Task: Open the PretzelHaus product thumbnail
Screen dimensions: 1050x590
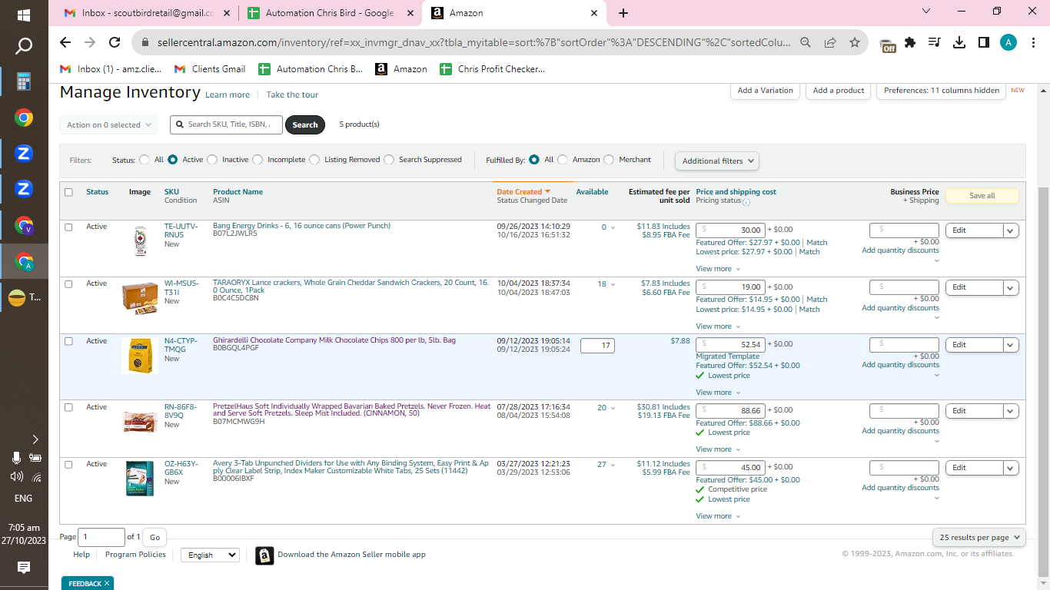Action: [x=140, y=421]
